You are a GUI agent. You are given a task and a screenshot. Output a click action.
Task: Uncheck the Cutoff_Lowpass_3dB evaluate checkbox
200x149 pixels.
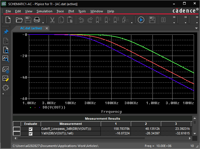click(31, 129)
